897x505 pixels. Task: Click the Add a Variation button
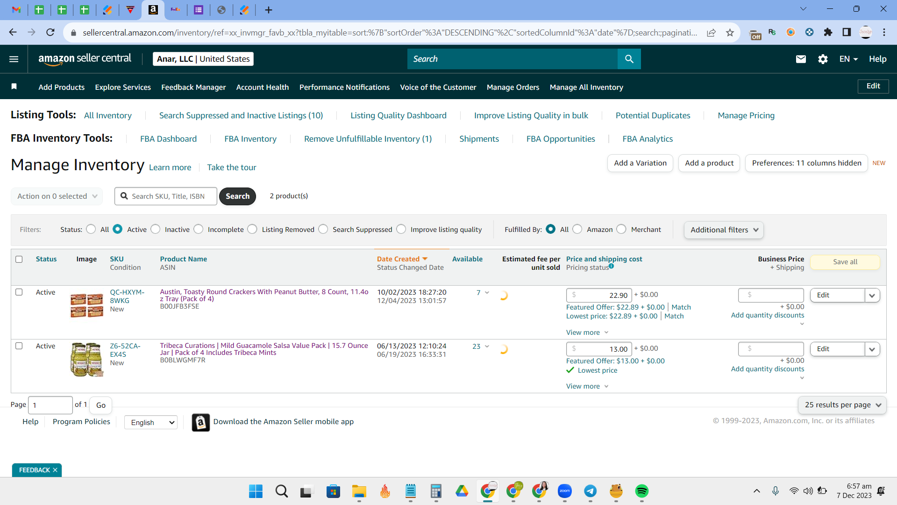pos(641,163)
